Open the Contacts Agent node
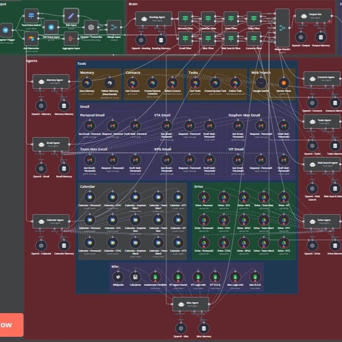 point(322,79)
